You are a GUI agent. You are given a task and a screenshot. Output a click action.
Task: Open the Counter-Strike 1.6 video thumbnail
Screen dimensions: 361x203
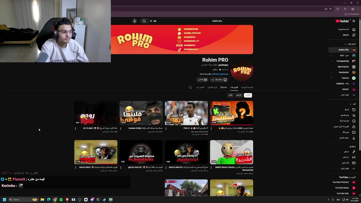coord(141,113)
